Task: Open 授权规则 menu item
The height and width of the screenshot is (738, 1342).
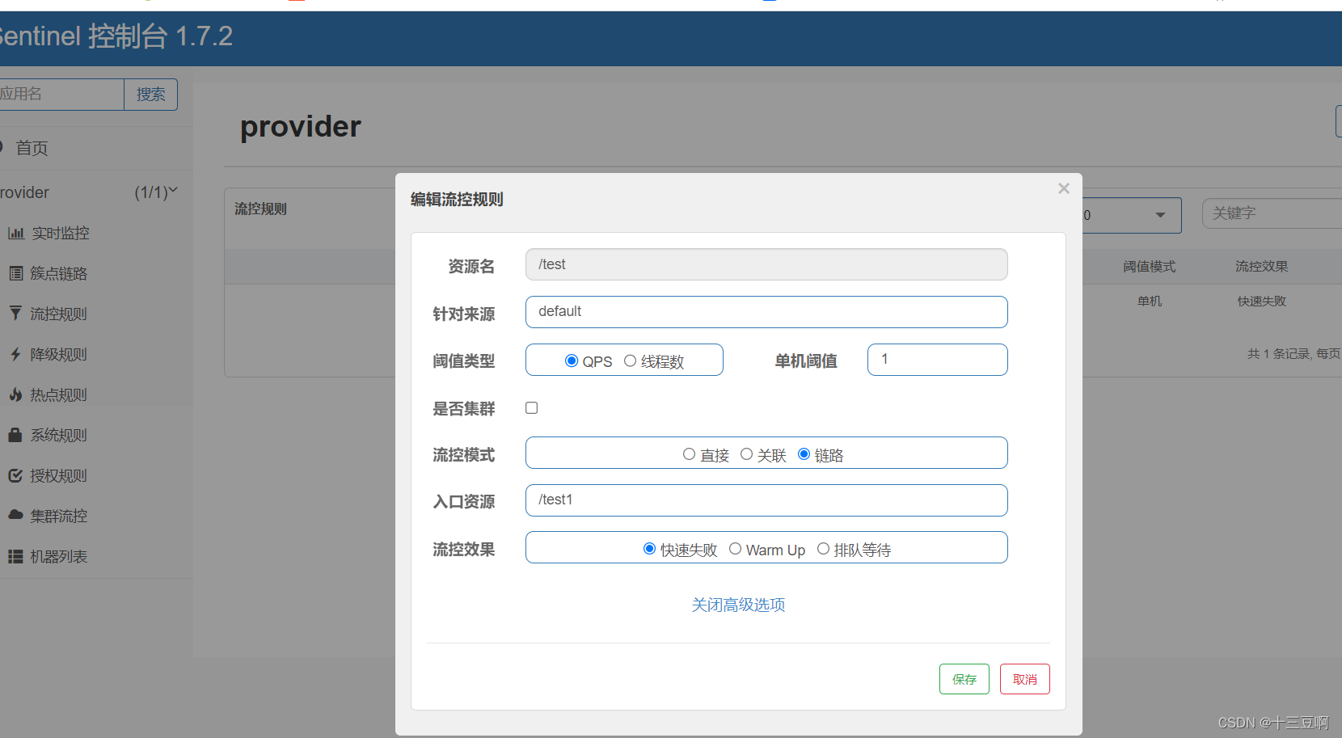Action: coord(58,475)
